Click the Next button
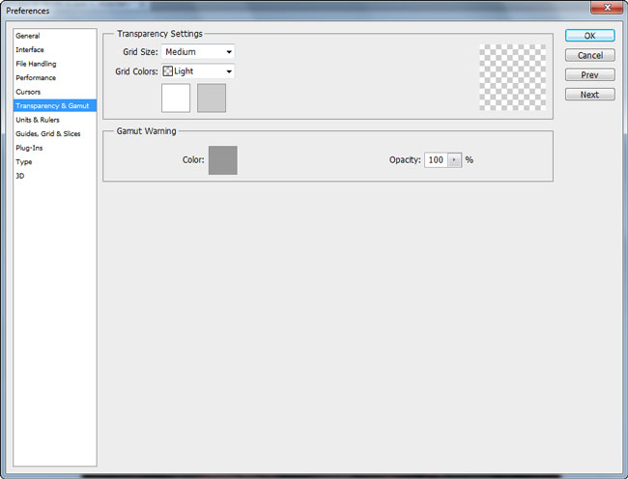628x479 pixels. [589, 95]
